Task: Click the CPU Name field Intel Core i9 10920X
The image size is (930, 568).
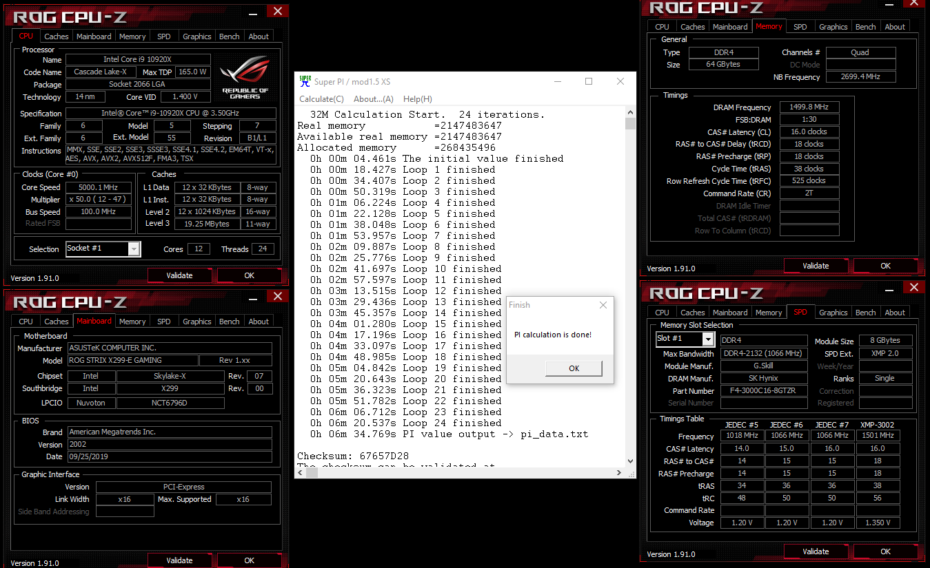Action: [138, 60]
